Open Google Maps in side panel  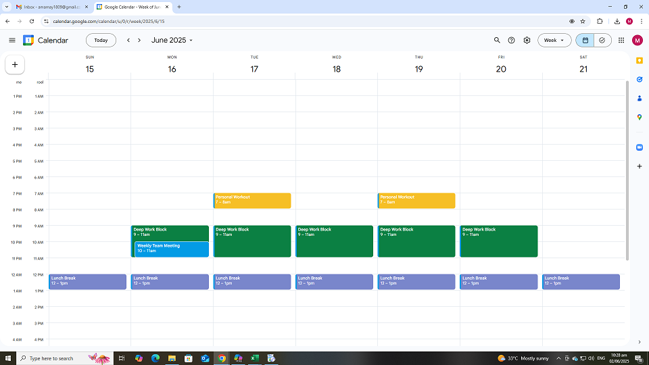[640, 118]
